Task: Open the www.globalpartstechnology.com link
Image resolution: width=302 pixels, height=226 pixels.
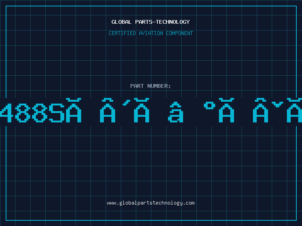Action: [x=151, y=203]
